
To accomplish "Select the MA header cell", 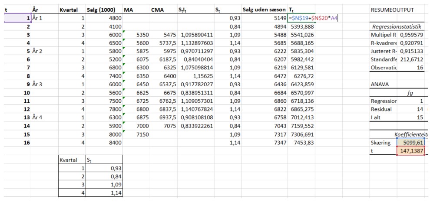I will (136, 10).
